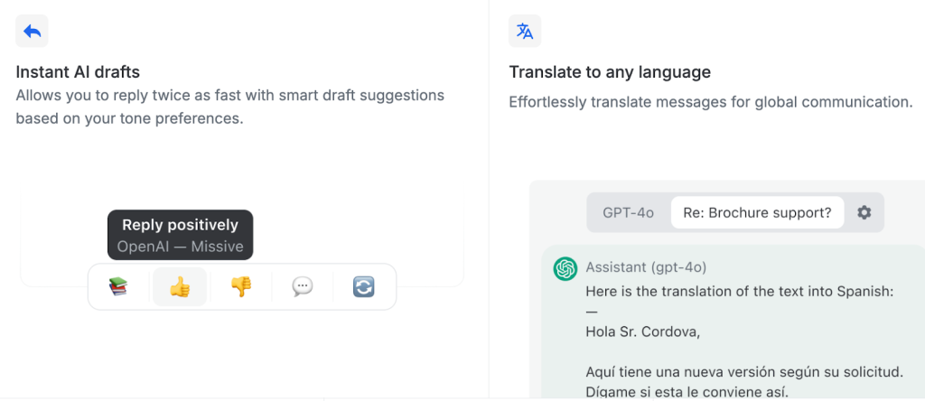This screenshot has height=401, width=925.
Task: Select the "Re: Brochure support?" tab
Action: (x=757, y=213)
